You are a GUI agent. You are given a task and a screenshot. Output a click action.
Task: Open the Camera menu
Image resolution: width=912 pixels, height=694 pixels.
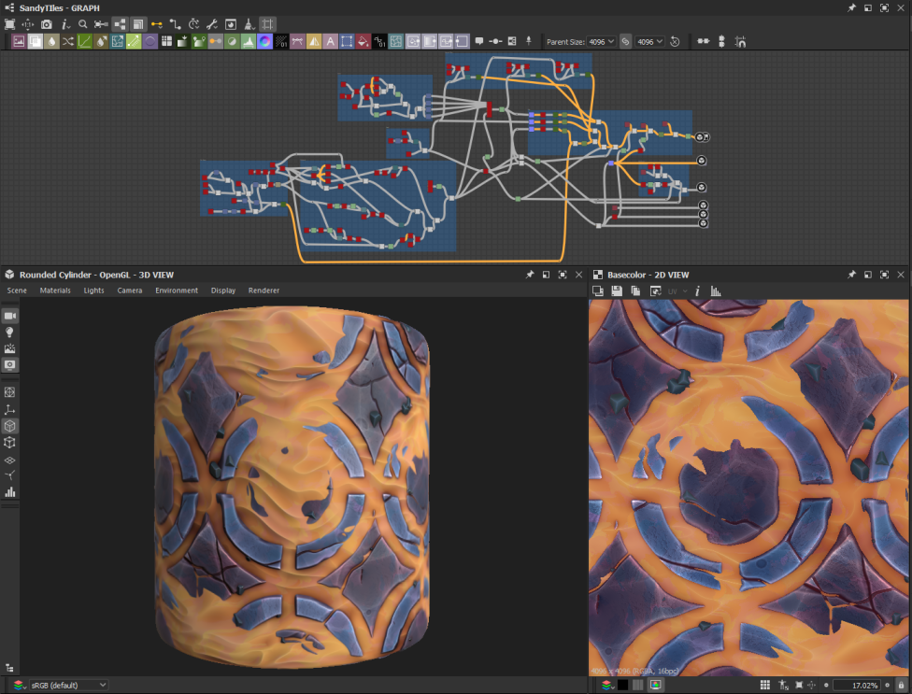pos(130,290)
